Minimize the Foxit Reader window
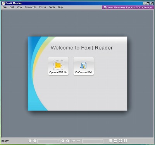The image size is (155, 145). [x=145, y=3]
